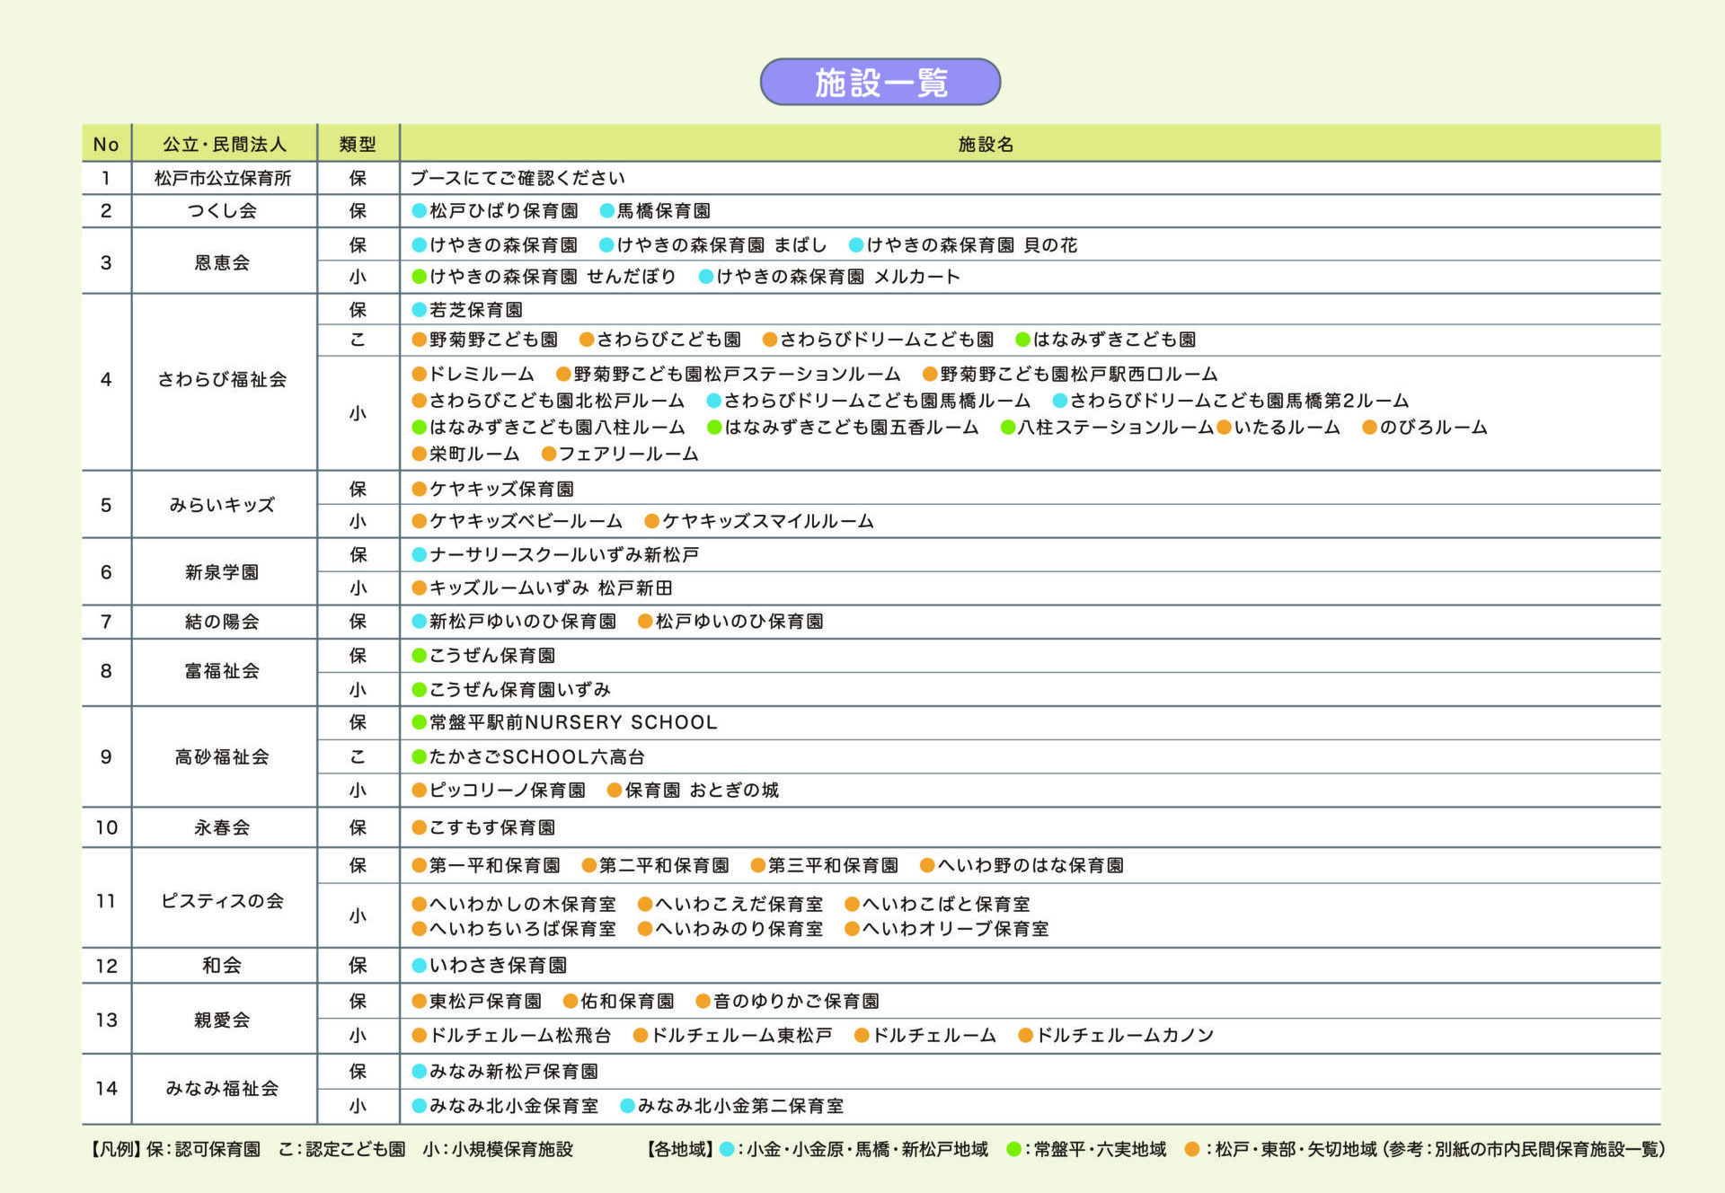
Task: Click へいわオリーブ保育室 entry
Action: (955, 929)
